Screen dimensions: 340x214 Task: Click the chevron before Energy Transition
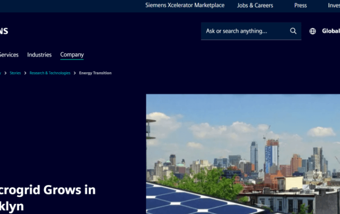point(75,73)
